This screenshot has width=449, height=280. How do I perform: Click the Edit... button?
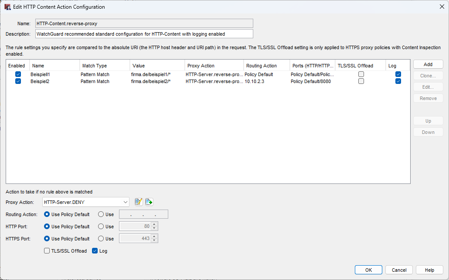click(428, 87)
